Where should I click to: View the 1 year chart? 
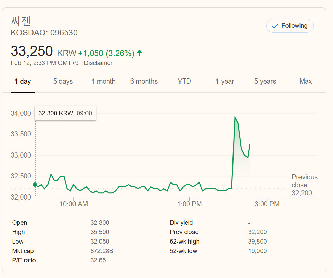pyautogui.click(x=225, y=82)
